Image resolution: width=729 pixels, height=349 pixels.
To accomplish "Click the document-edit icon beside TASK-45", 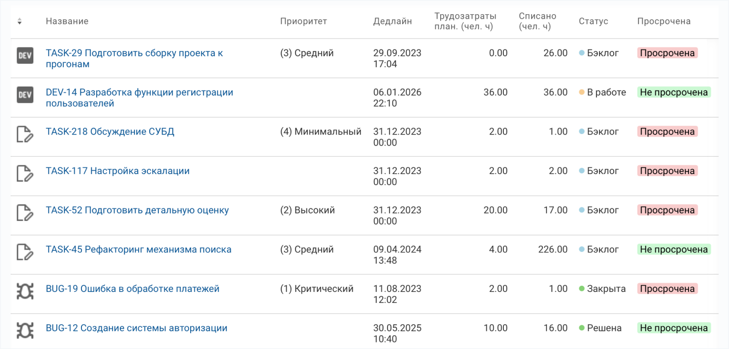I will [25, 252].
